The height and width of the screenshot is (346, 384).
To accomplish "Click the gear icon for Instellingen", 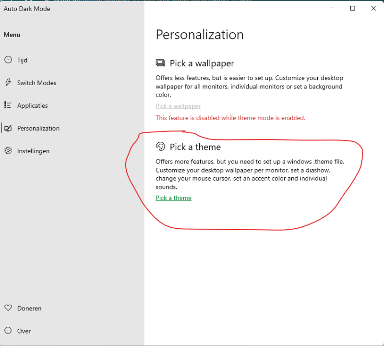I will [x=8, y=151].
